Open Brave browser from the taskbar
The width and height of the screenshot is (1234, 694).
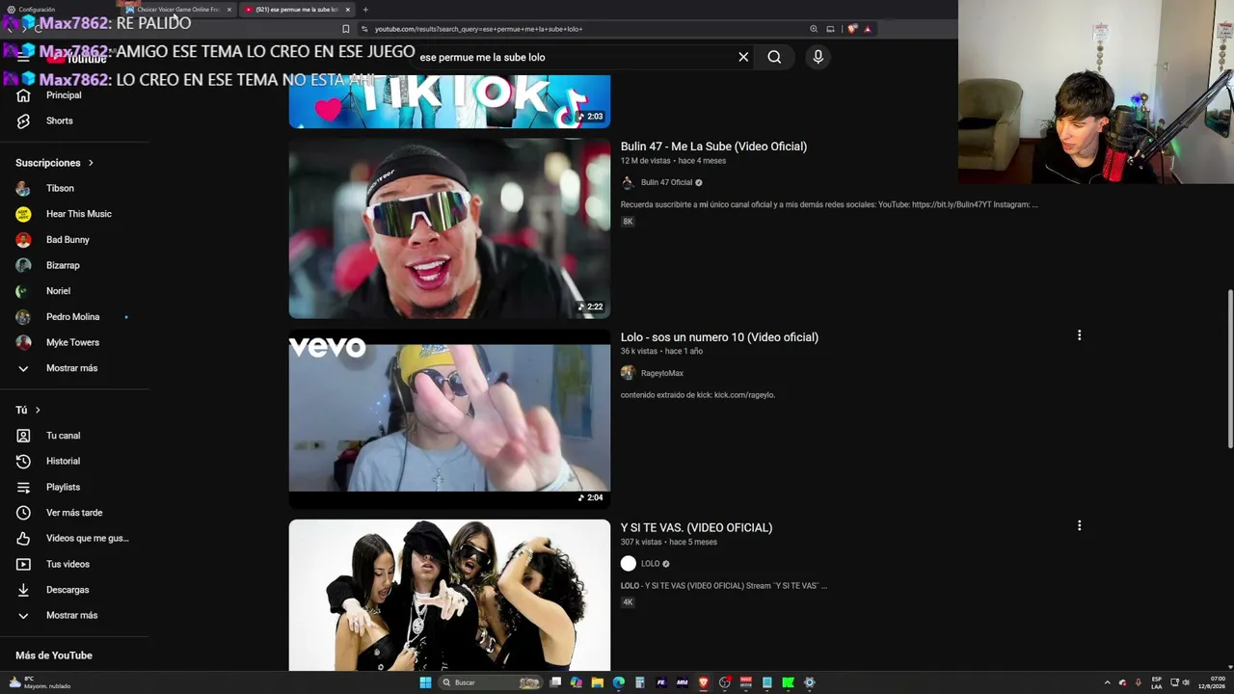point(703,682)
